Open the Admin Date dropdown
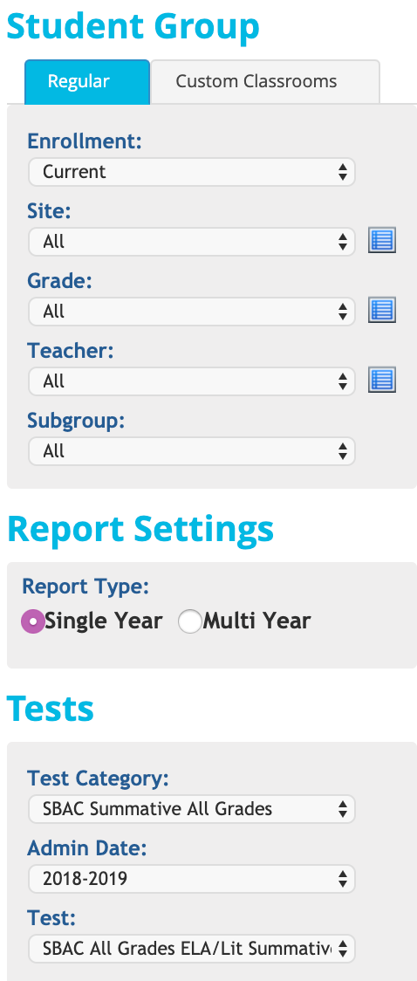 coord(192,879)
